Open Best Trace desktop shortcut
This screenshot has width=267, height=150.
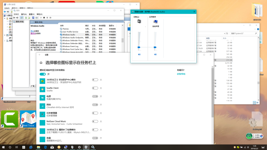pyautogui.click(x=28, y=119)
